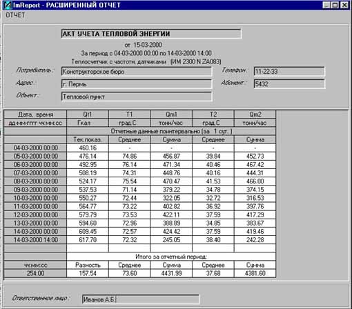Click the report date text 15-03-2000
Viewport: 352px width, 309px height.
point(148,45)
